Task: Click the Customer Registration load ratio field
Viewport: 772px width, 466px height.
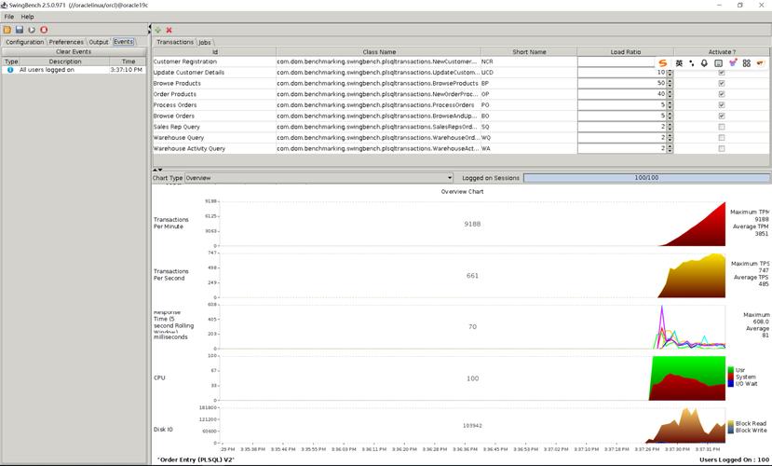Action: (x=622, y=62)
